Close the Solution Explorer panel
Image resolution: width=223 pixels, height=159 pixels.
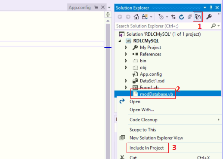[217, 7]
